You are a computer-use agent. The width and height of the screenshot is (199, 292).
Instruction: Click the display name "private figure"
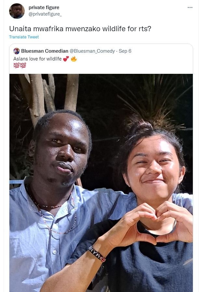coord(44,7)
